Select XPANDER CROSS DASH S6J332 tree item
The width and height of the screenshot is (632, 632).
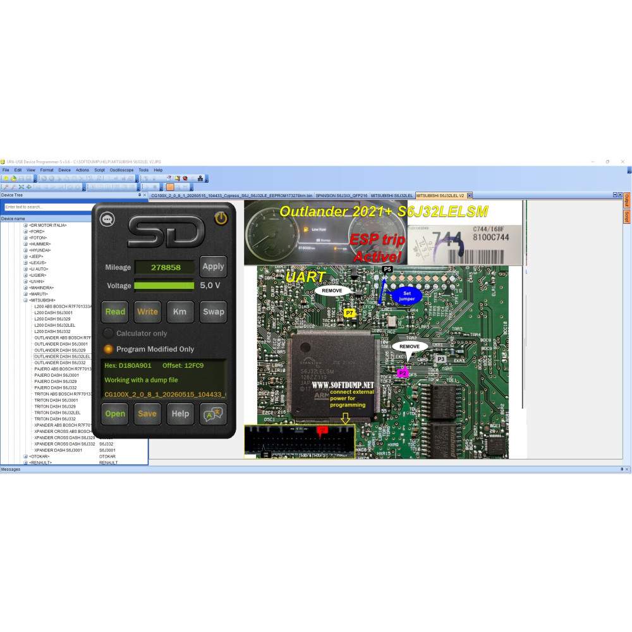[64, 444]
